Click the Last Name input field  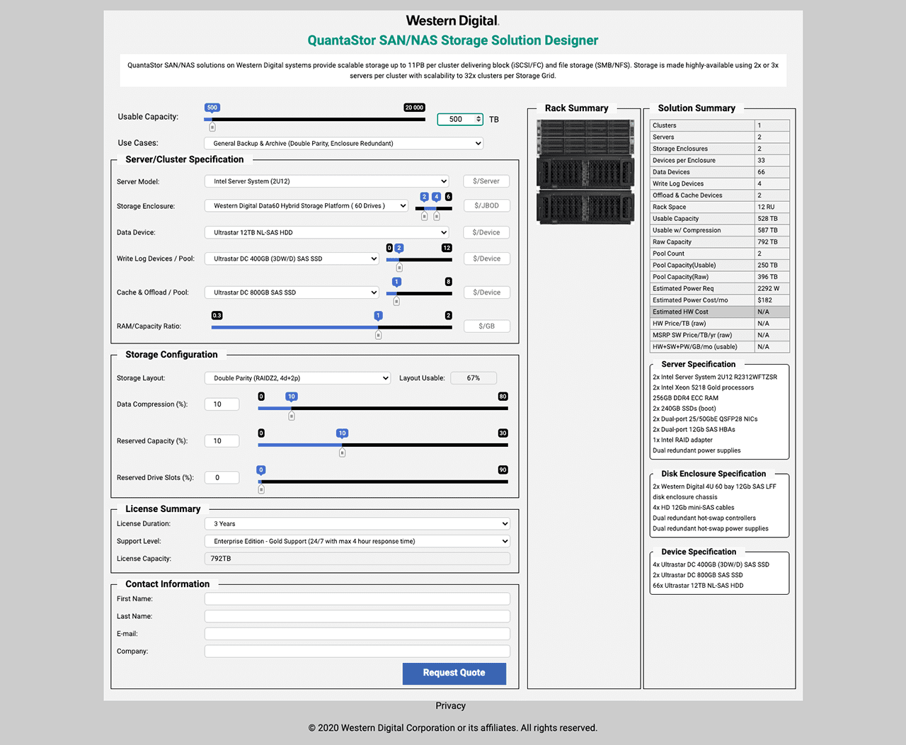click(x=357, y=617)
